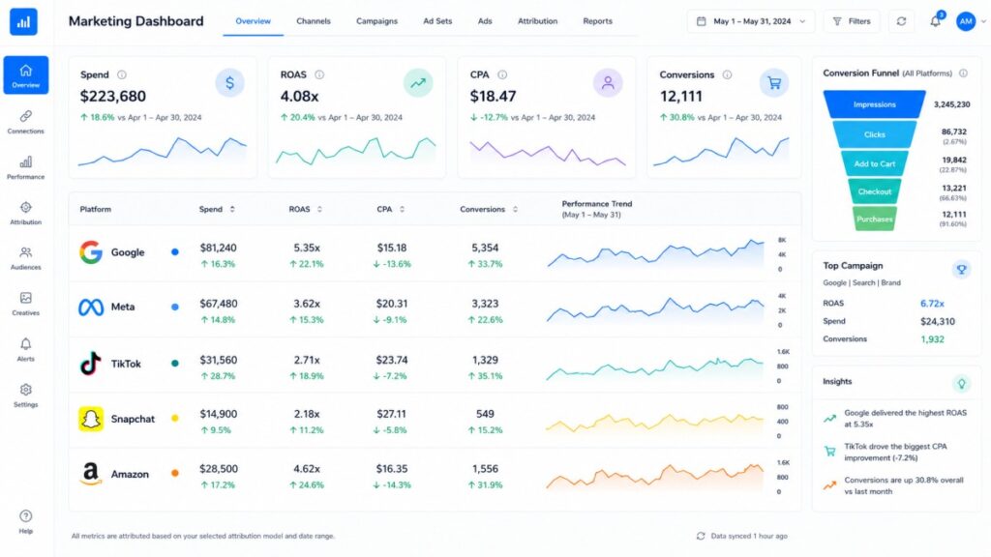Click the Snapchat logo in platform table

91,419
